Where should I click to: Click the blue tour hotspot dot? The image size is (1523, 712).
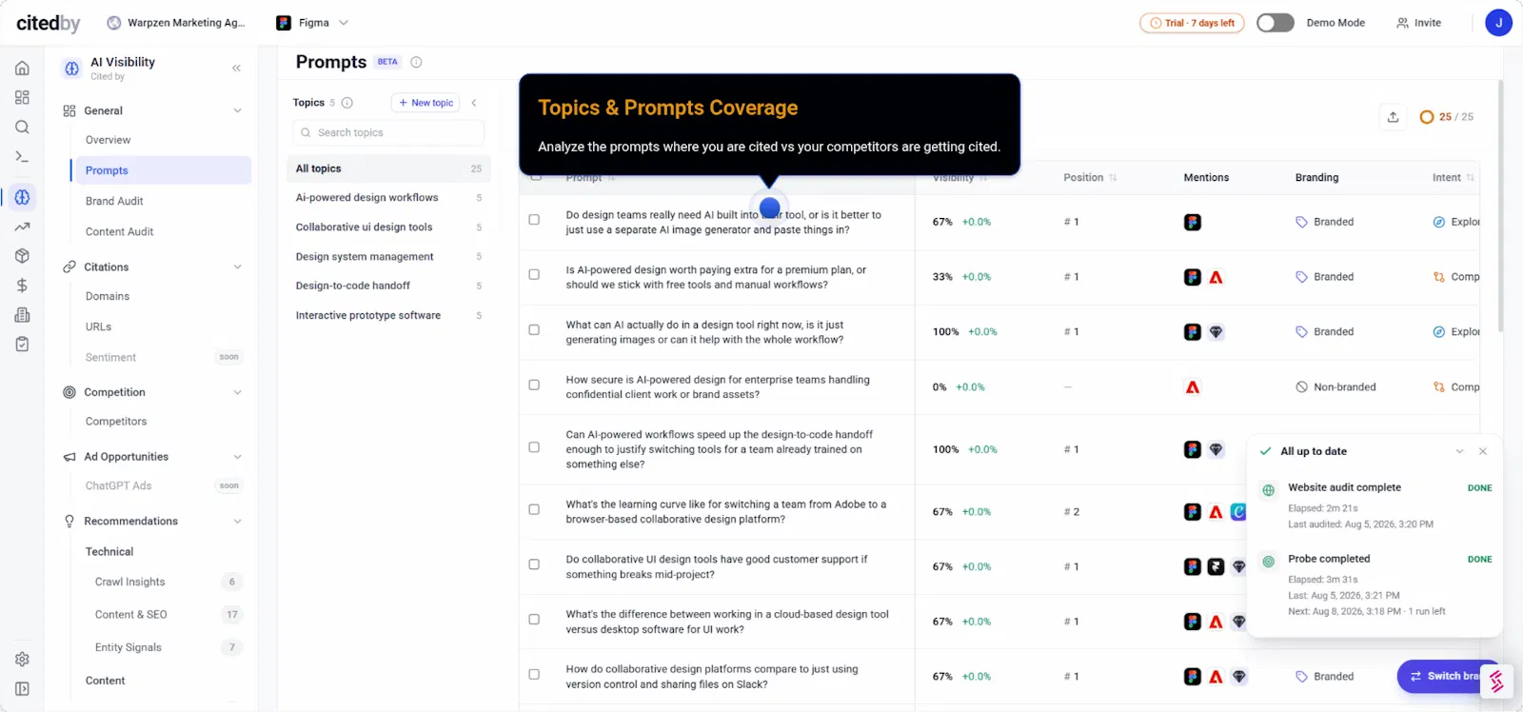[x=770, y=208]
